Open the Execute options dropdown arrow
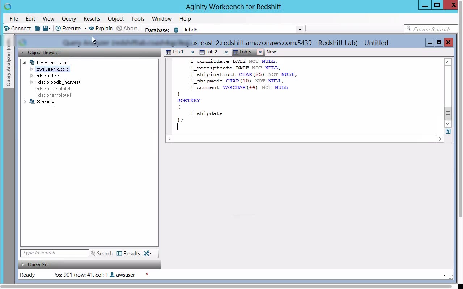 85,29
